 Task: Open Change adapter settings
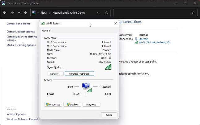pos(21,32)
